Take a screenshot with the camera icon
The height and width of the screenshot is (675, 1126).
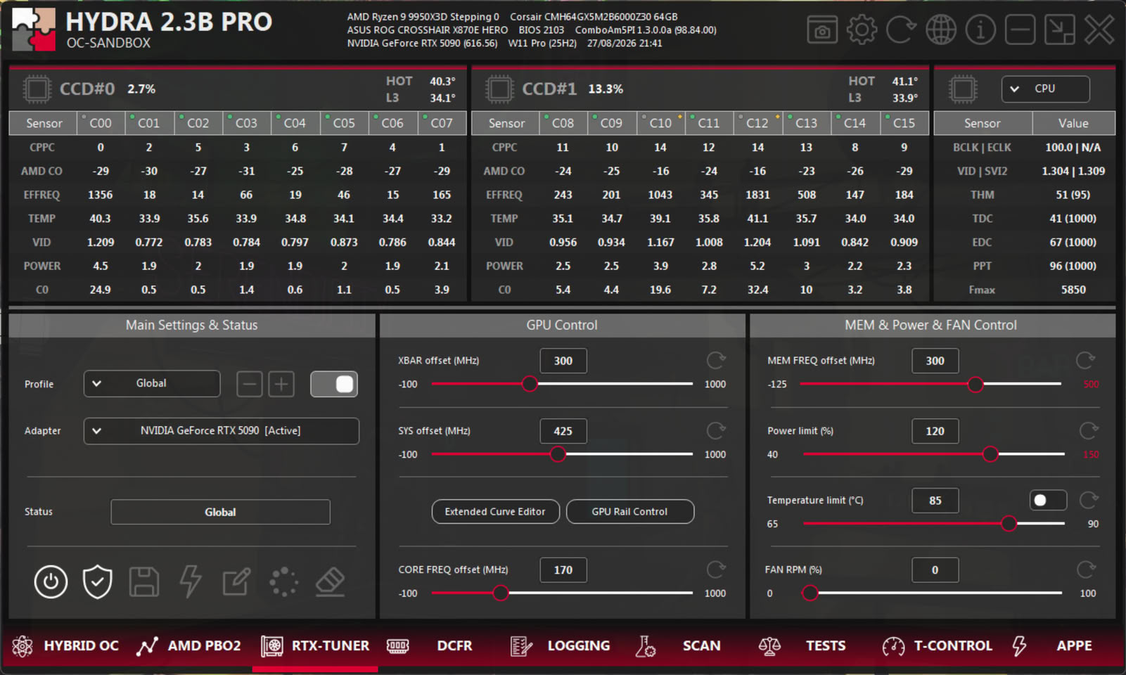821,30
